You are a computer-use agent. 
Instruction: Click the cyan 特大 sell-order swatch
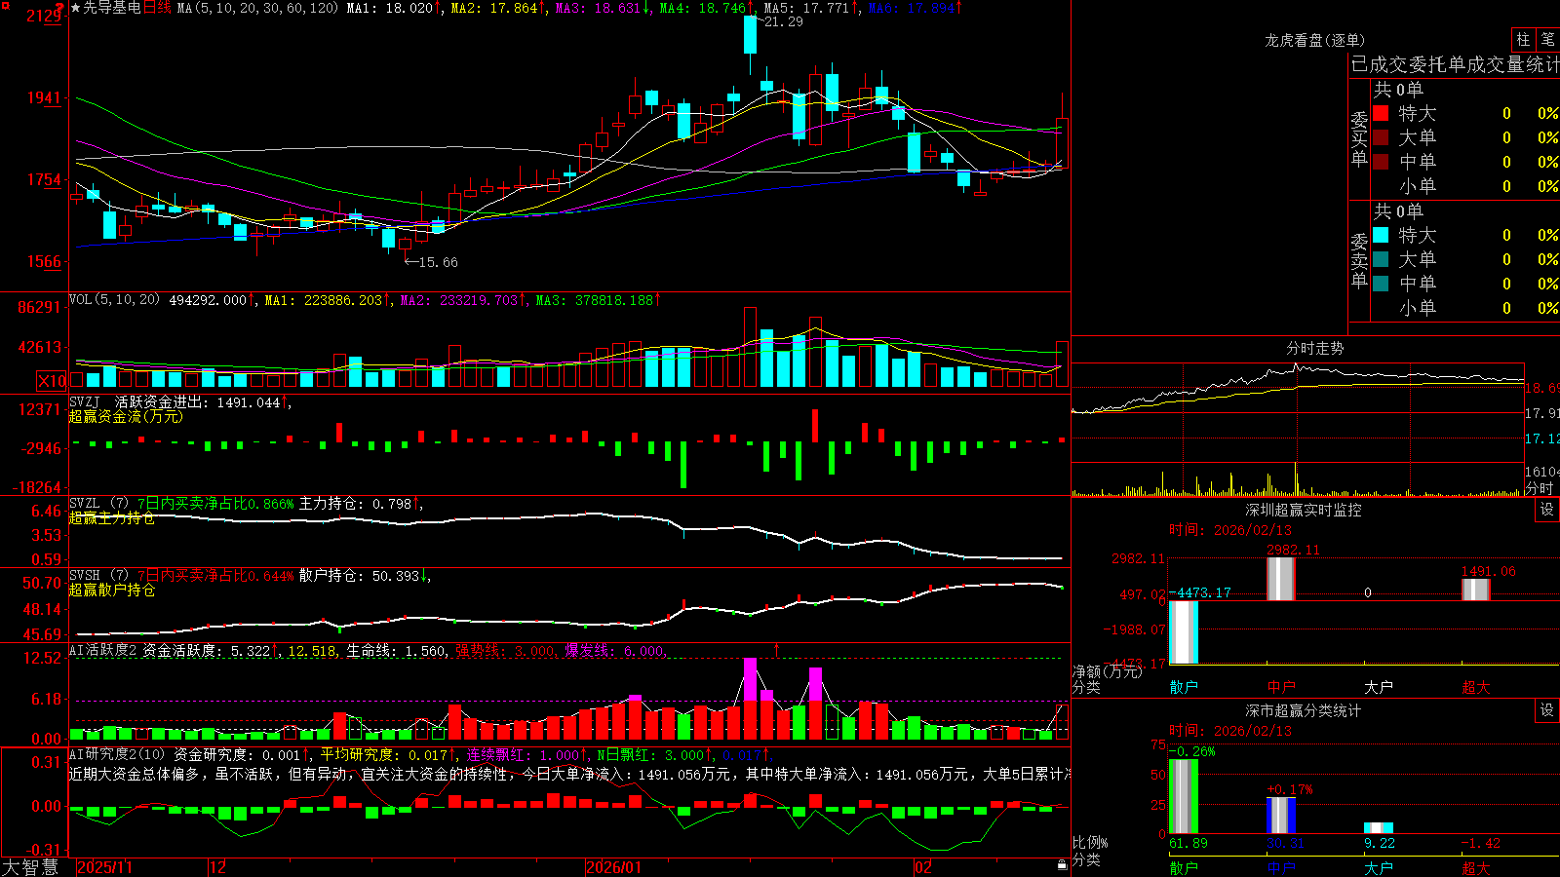pos(1381,235)
